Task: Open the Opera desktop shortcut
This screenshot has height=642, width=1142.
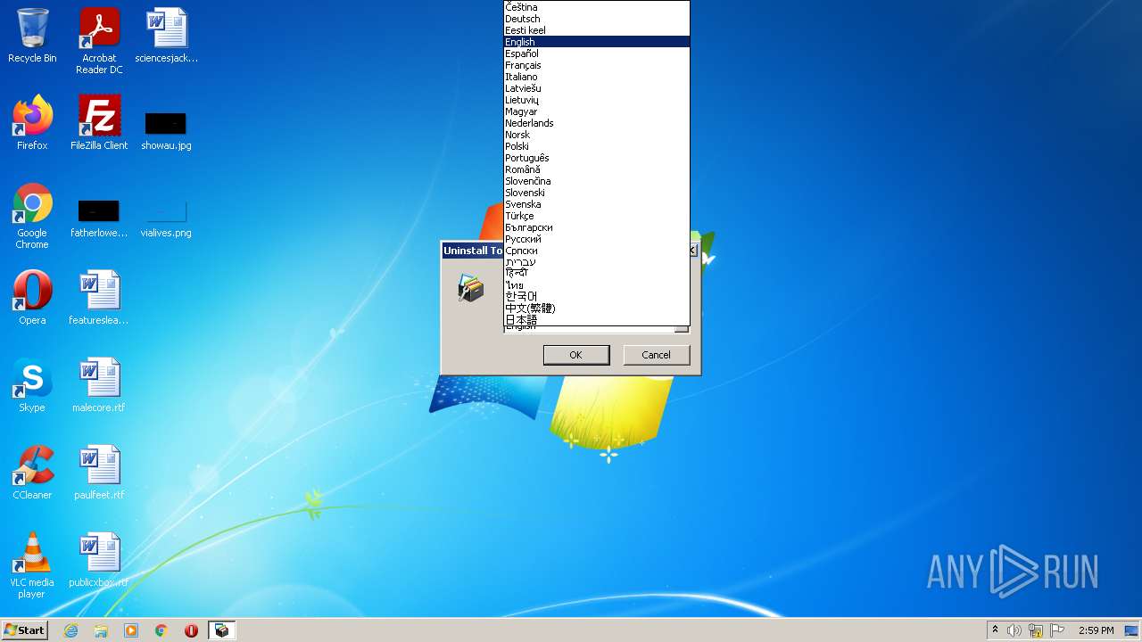Action: click(32, 297)
